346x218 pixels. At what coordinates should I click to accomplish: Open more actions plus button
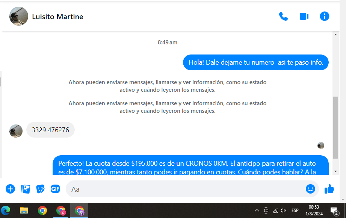(10, 189)
